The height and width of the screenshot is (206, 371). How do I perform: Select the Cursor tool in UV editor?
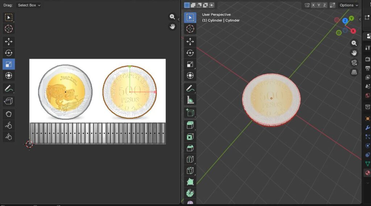9,29
